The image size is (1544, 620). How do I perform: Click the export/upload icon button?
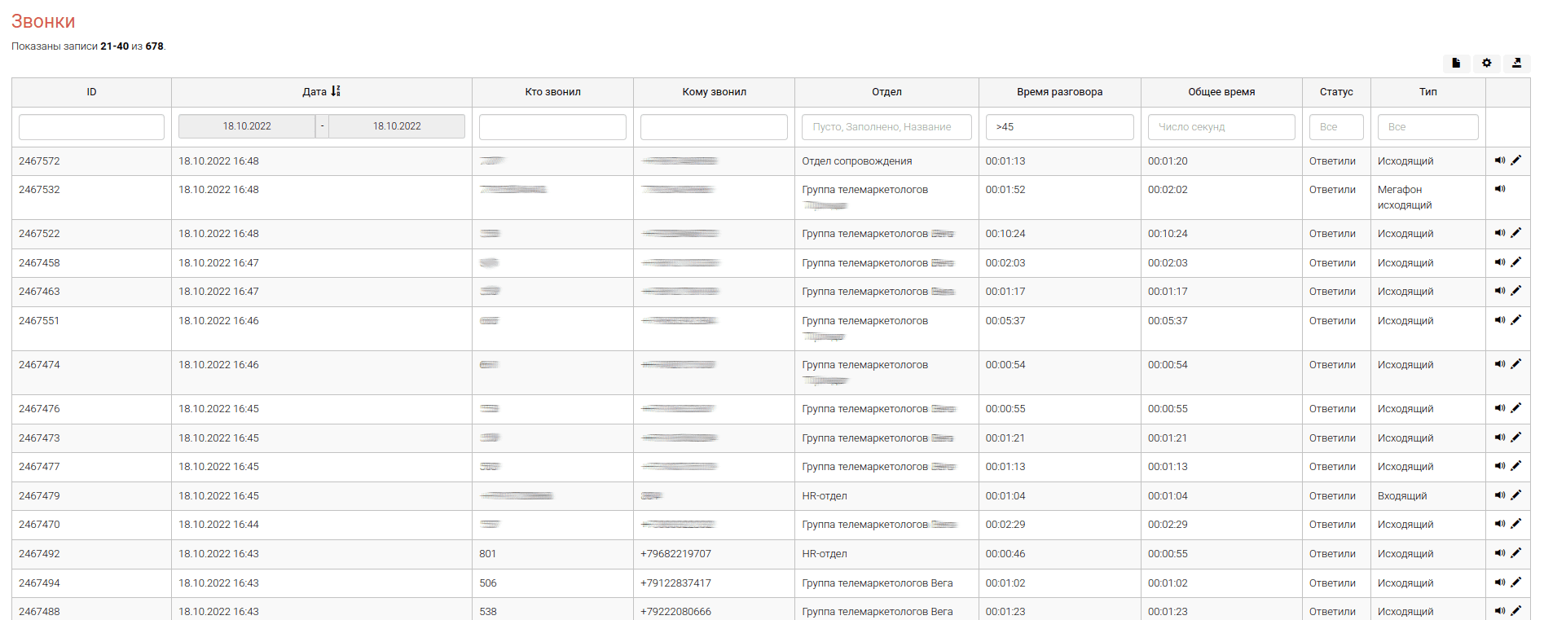pos(1516,63)
